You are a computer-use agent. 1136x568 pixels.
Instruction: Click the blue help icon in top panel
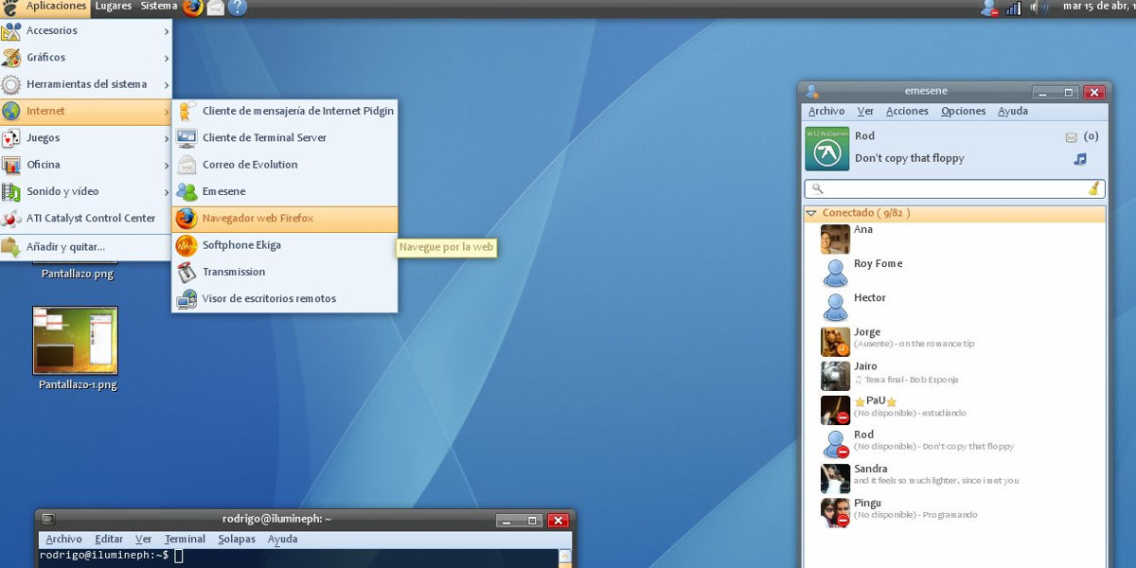click(238, 8)
